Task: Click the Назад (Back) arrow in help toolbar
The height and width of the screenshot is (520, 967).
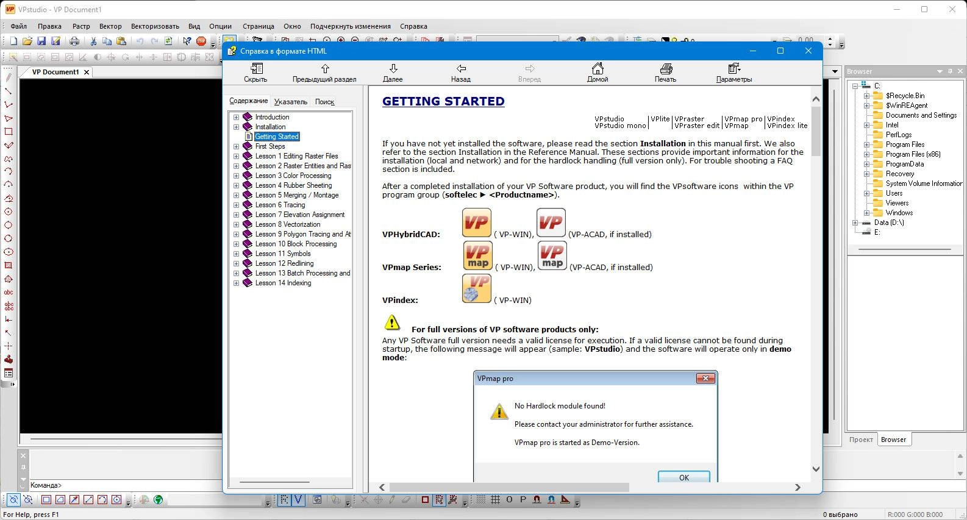Action: coord(461,72)
